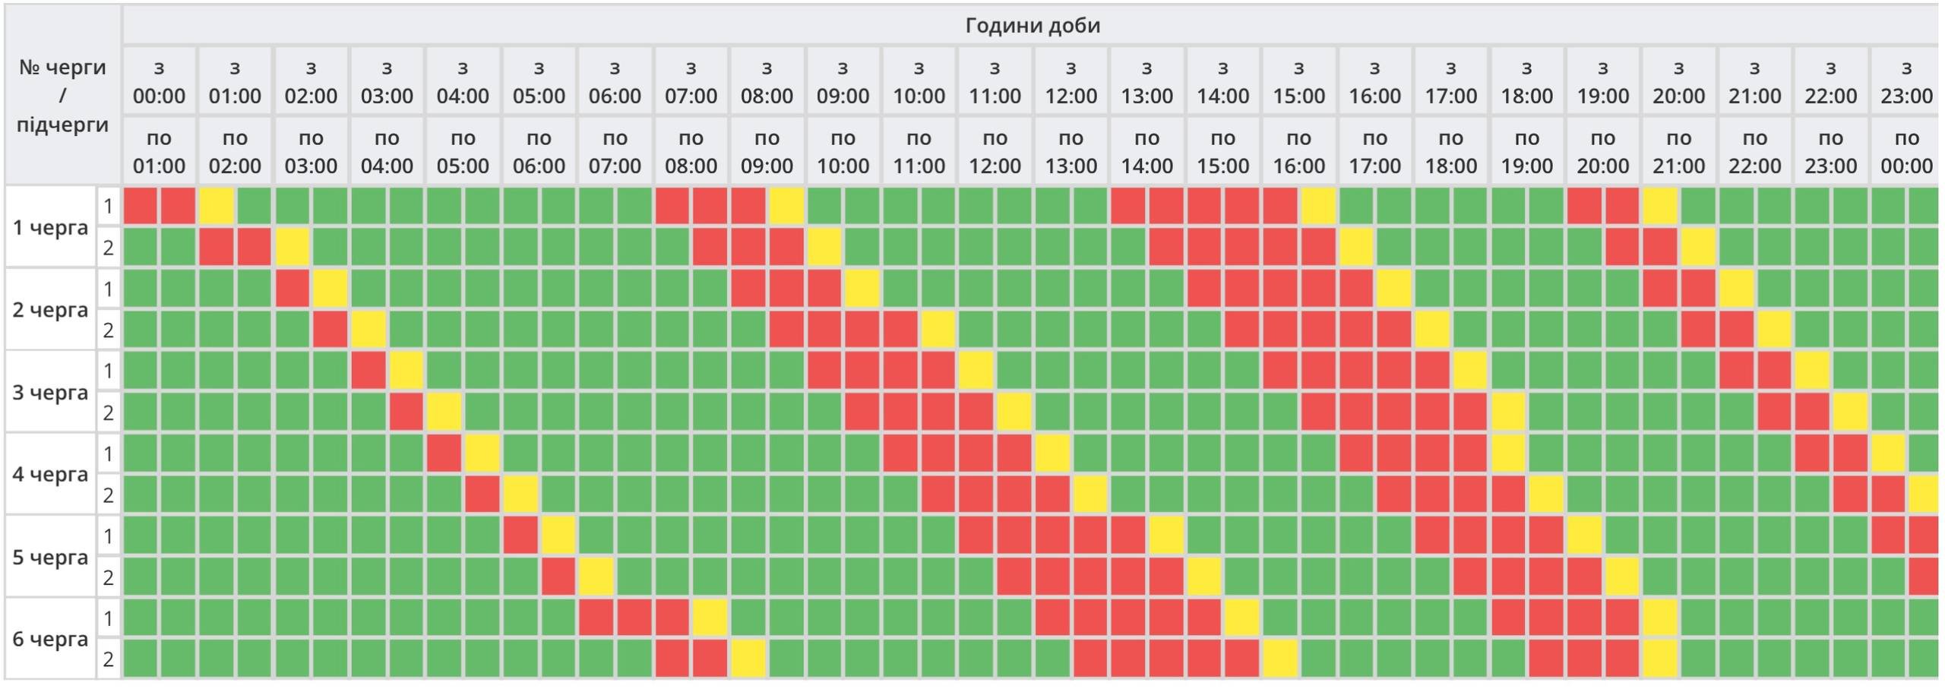The height and width of the screenshot is (692, 1945).
Task: Select the "6 черга" row label
Action: click(50, 639)
